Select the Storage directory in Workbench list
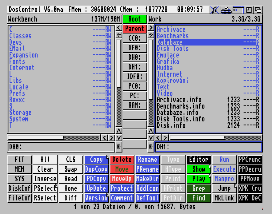Screen dimensions: 272x214 coord(60,113)
